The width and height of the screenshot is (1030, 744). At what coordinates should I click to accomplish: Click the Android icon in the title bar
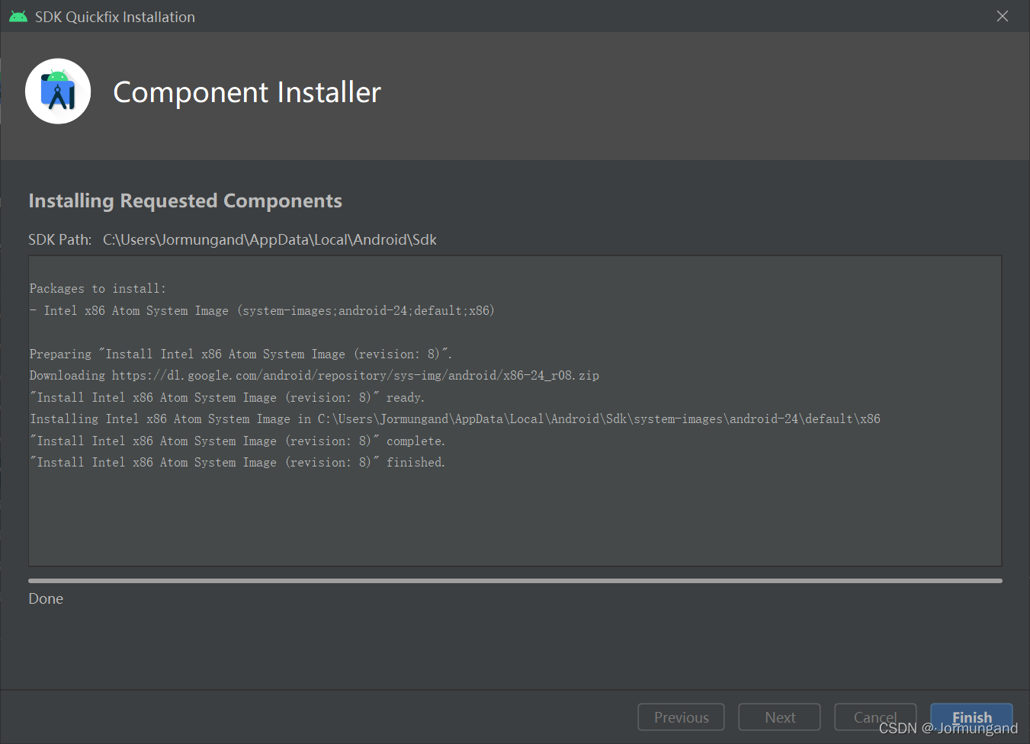point(18,16)
